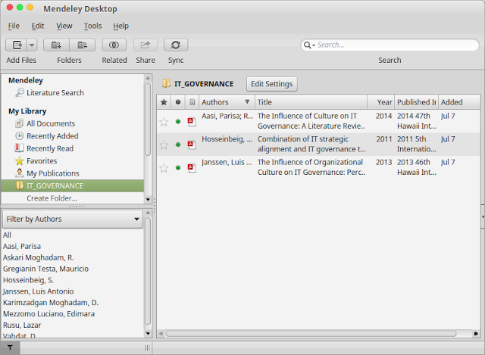Open PDF icon for Janssen, Luis paper
The image size is (485, 355).
pyautogui.click(x=192, y=168)
